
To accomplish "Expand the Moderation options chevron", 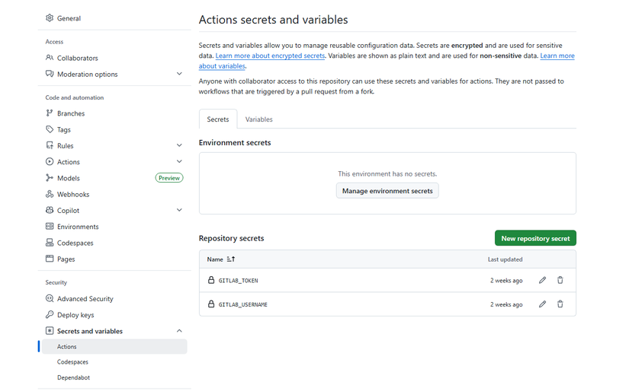I will (x=179, y=74).
